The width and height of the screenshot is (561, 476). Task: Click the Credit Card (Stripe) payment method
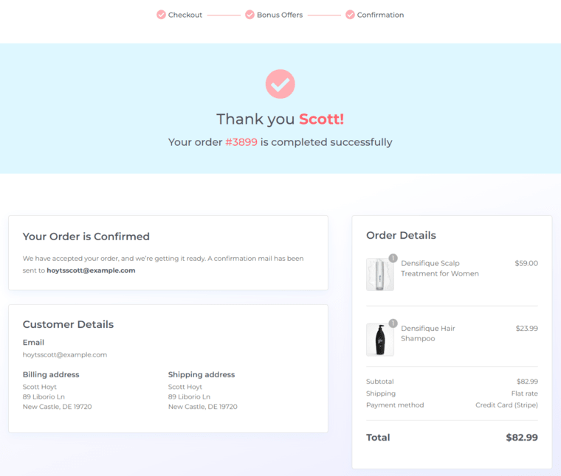[x=506, y=405]
